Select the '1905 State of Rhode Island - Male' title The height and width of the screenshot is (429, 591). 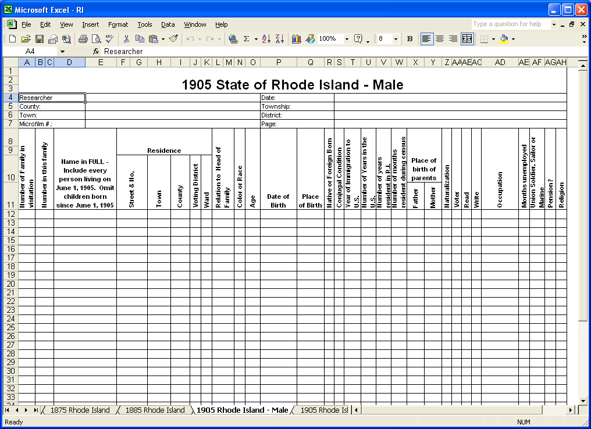[x=293, y=84]
